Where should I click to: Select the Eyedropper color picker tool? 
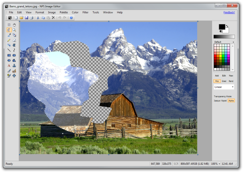tap(9, 35)
